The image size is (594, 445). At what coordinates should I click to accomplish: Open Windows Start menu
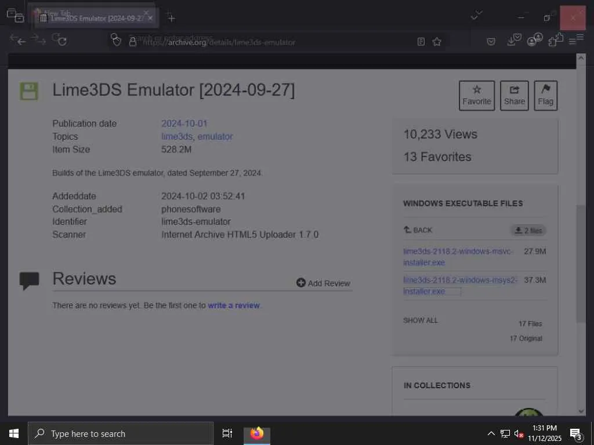coord(14,433)
